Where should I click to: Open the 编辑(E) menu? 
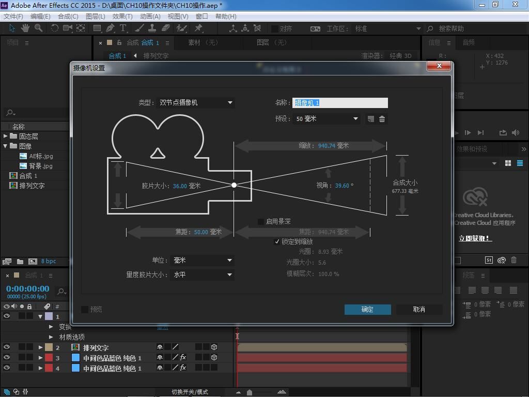pos(40,16)
